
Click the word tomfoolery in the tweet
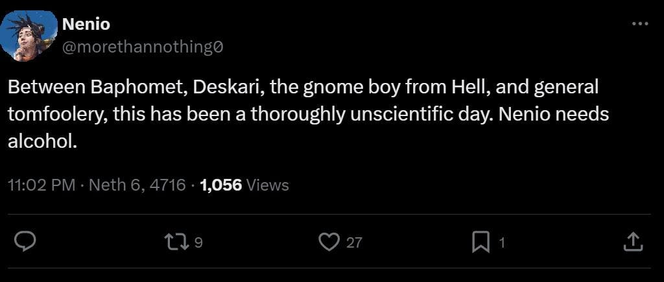click(x=58, y=115)
